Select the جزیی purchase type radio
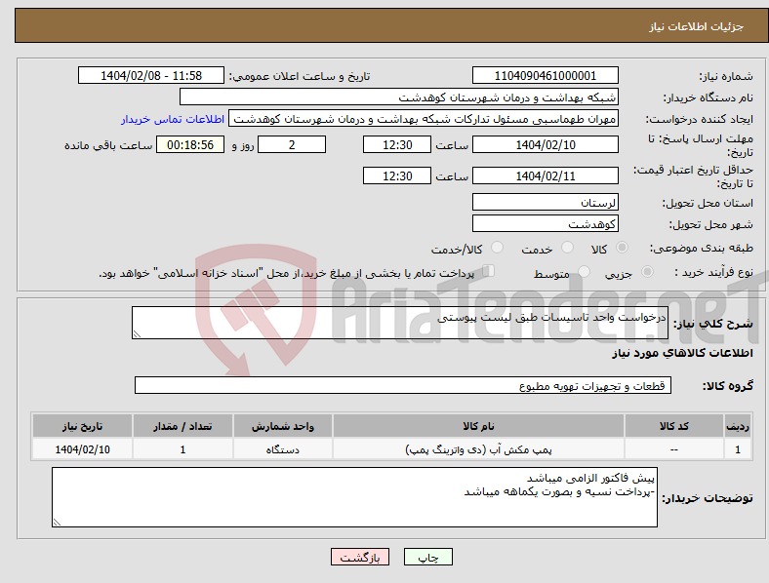The width and height of the screenshot is (769, 583). [647, 271]
